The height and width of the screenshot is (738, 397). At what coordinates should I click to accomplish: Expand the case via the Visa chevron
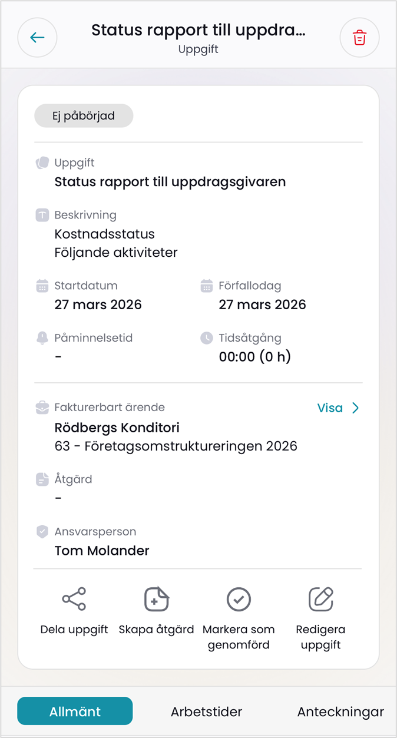[355, 408]
